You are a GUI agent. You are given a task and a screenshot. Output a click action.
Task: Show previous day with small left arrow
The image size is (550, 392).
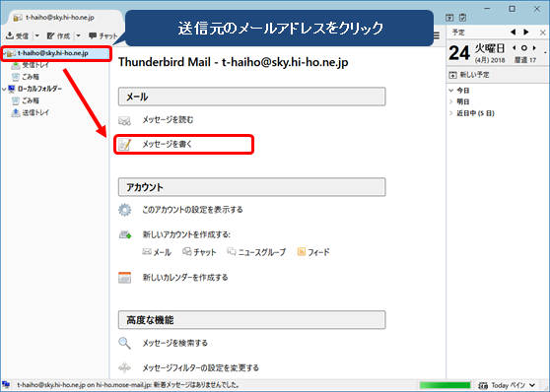pyautogui.click(x=515, y=48)
